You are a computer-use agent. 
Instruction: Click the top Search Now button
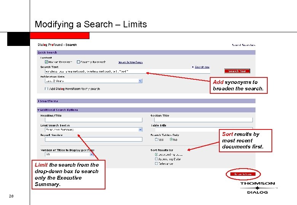pyautogui.click(x=237, y=71)
